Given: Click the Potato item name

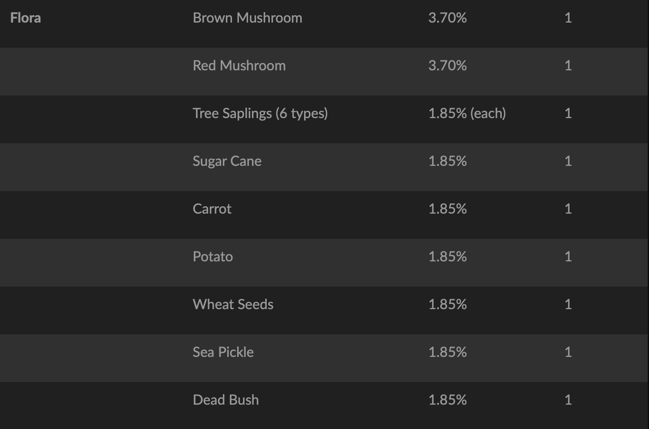Looking at the screenshot, I should (x=212, y=257).
